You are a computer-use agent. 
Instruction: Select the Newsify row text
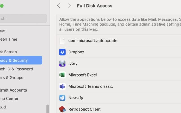tap(76, 98)
